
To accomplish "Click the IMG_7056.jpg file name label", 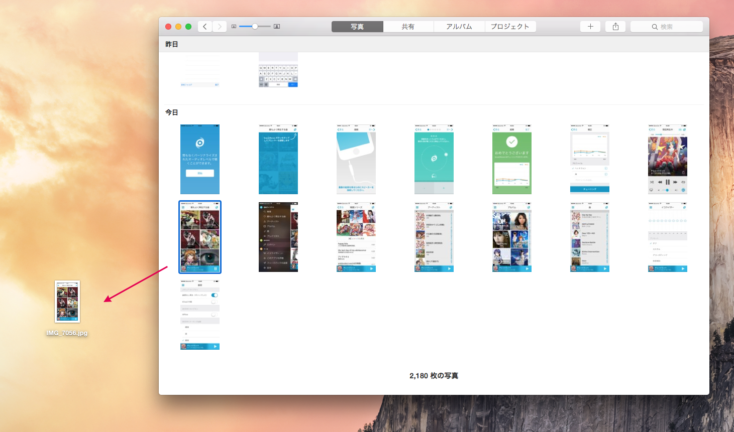I will tap(67, 333).
